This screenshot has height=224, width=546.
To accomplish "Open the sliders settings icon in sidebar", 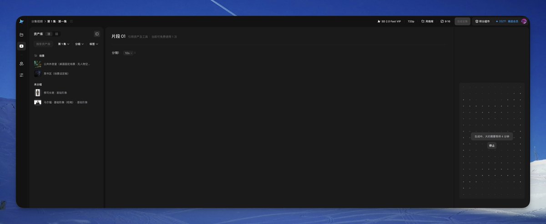I will pyautogui.click(x=21, y=75).
